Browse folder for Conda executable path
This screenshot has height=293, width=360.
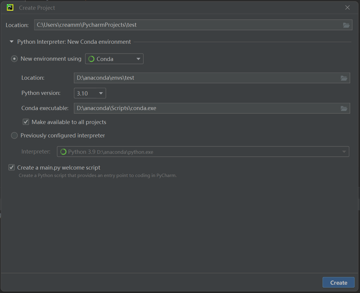tap(344, 109)
